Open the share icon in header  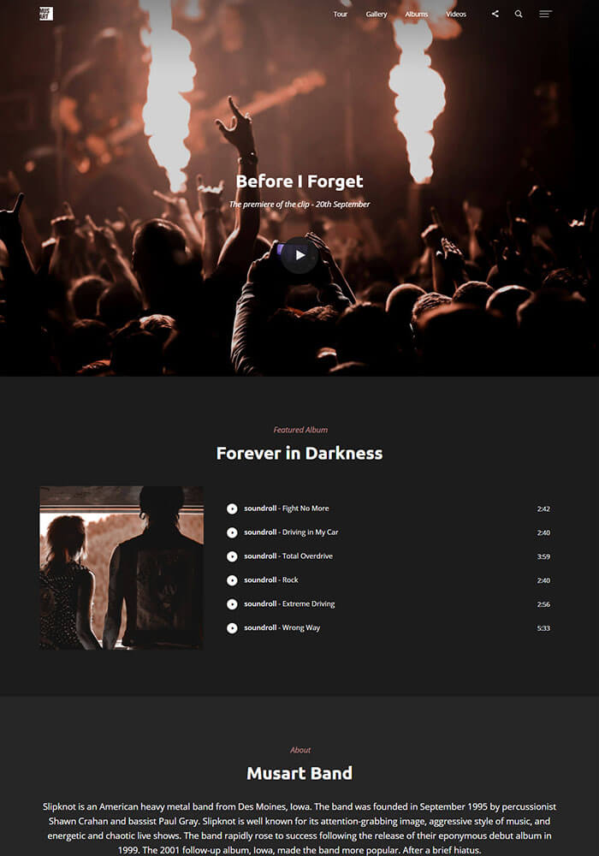pos(495,14)
